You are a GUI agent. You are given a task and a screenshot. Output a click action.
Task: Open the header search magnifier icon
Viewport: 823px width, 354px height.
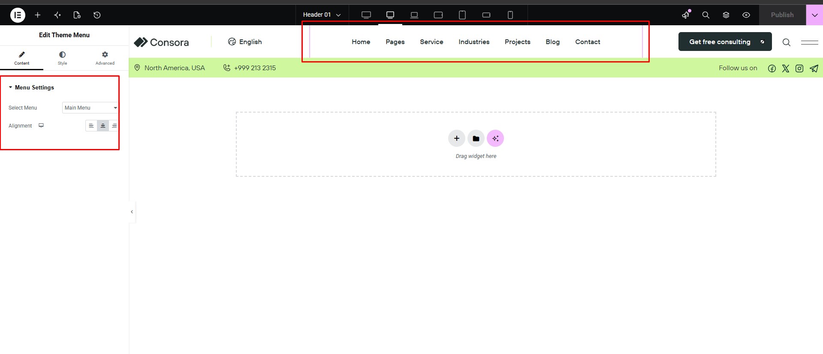(x=786, y=42)
